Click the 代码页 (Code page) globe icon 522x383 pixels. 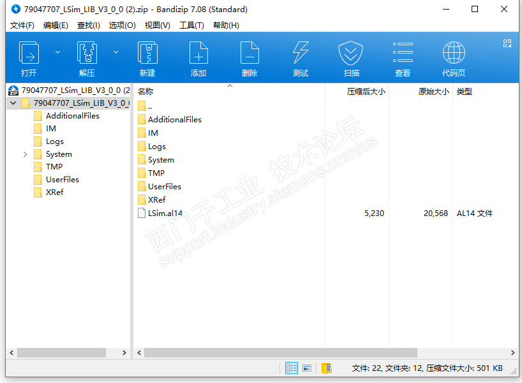pos(454,52)
